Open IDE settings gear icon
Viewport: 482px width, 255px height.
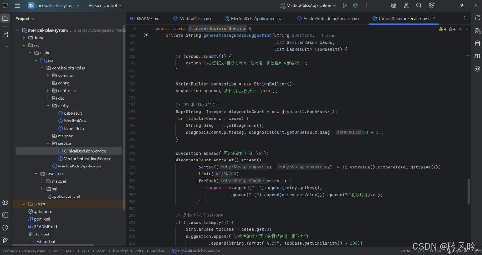coord(432,5)
